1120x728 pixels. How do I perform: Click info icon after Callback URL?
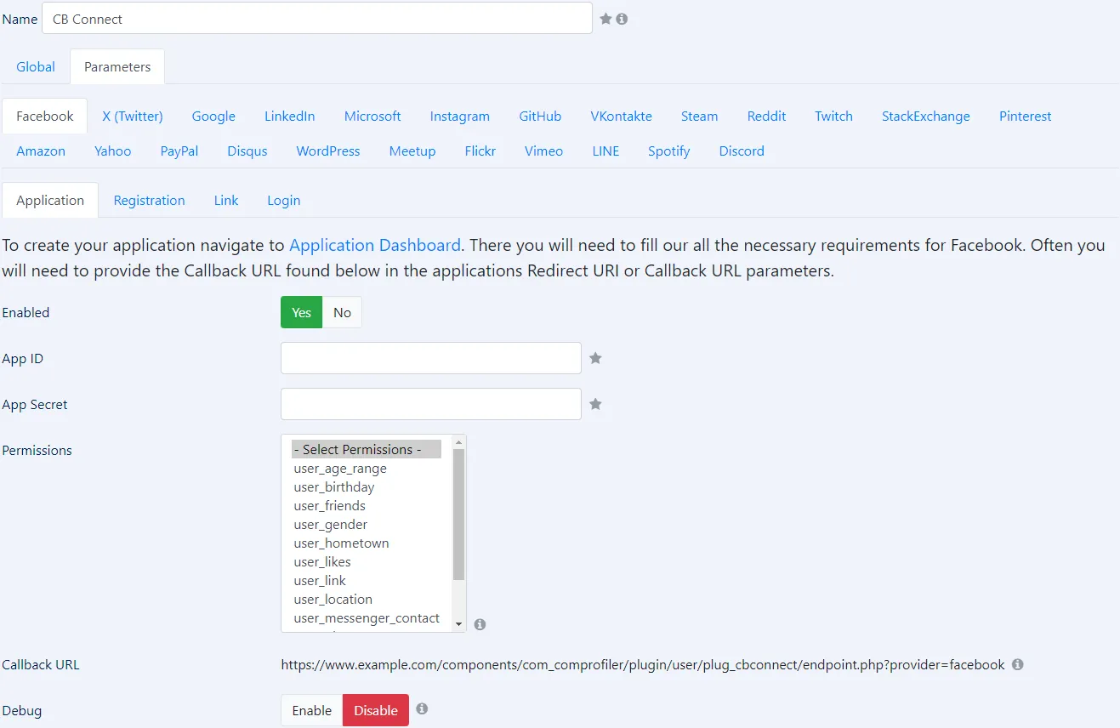click(x=1017, y=664)
